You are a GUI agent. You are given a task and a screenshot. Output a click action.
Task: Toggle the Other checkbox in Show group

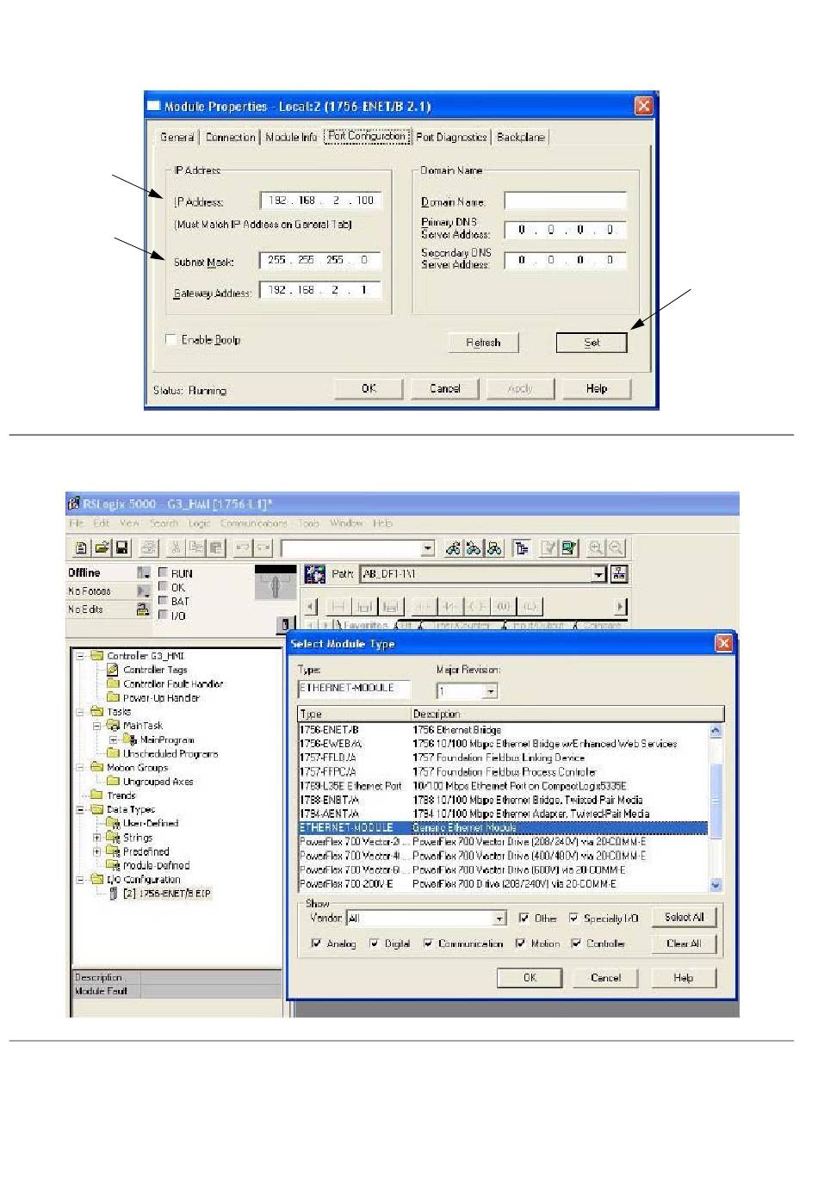(x=524, y=919)
